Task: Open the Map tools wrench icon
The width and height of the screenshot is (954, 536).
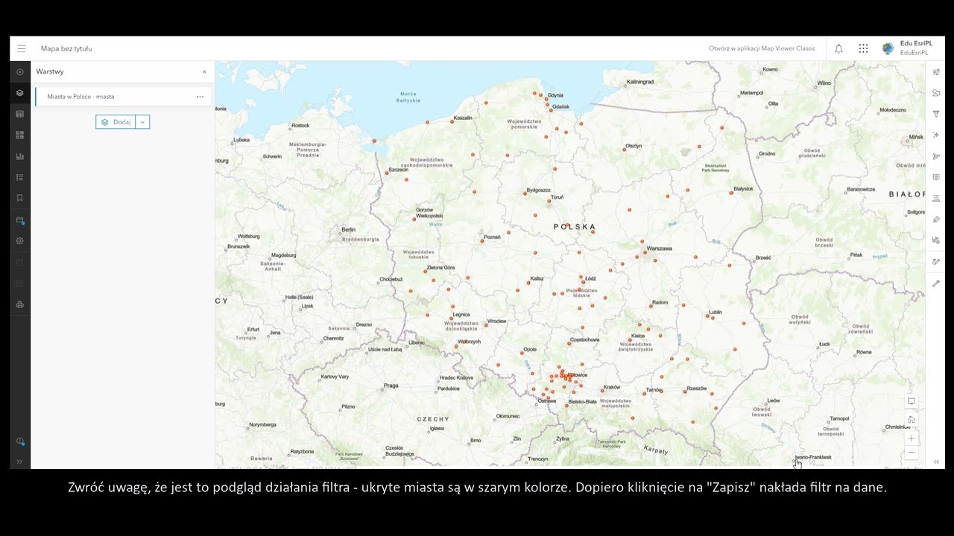Action: point(936,283)
